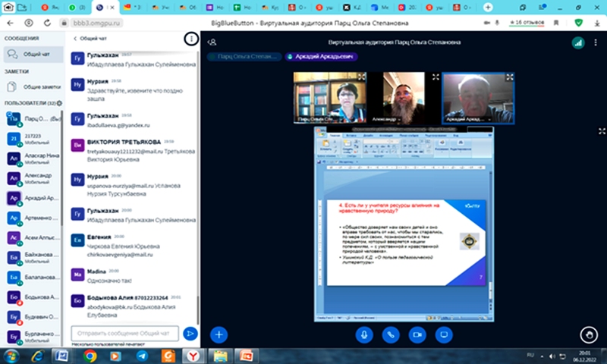This screenshot has height=364, width=607.
Task: Select user Балапанова in the users list
Action: click(x=33, y=278)
